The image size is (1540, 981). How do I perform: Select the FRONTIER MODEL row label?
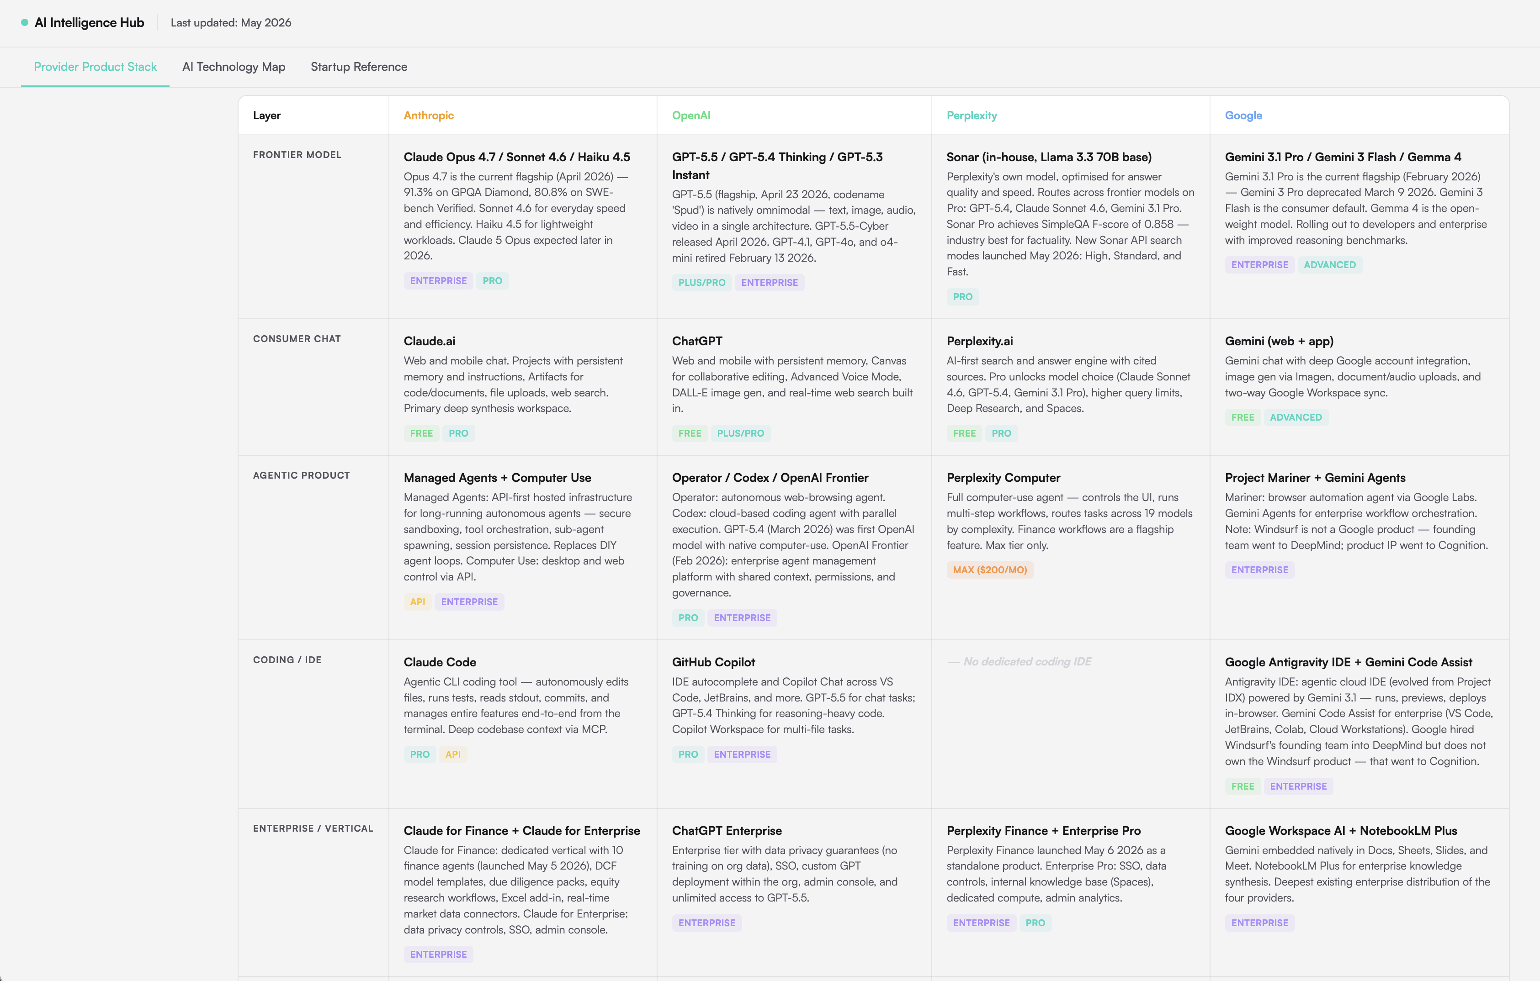(x=297, y=155)
